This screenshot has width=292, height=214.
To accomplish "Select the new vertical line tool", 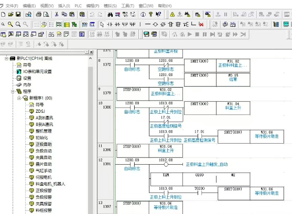I will (140, 25).
